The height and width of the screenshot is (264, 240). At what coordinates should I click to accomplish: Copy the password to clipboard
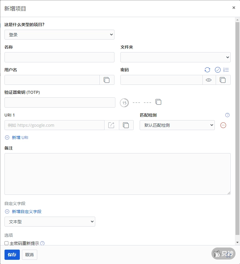point(223,80)
